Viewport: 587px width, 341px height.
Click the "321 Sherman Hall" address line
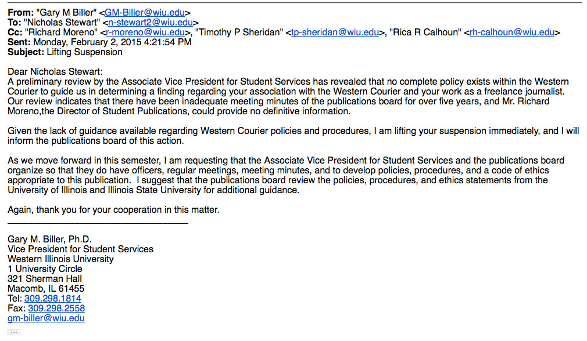pyautogui.click(x=44, y=278)
